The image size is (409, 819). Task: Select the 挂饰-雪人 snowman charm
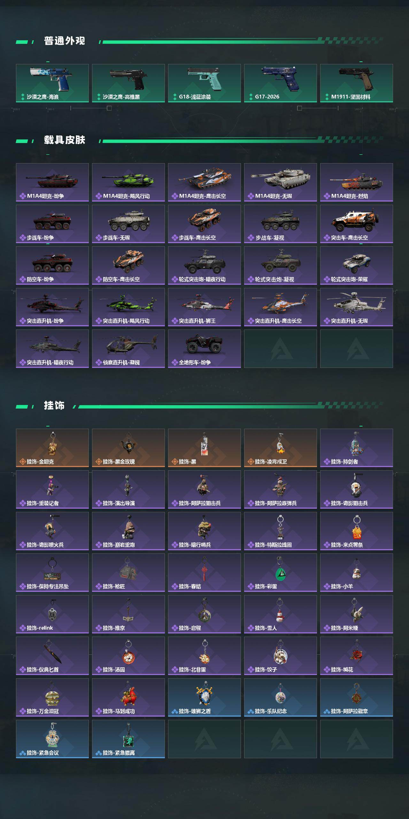click(x=281, y=614)
